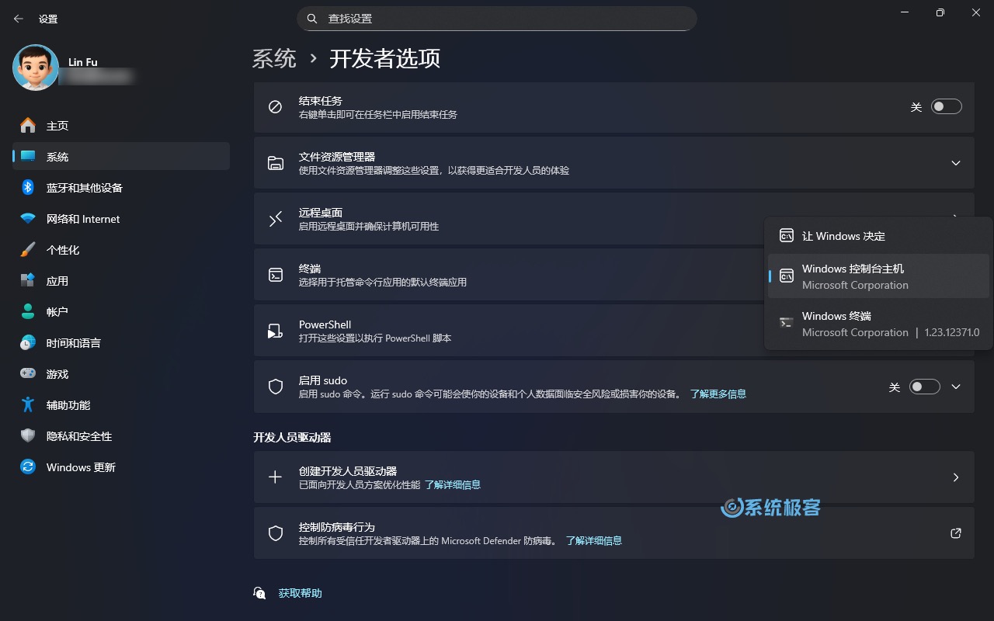This screenshot has height=621, width=994.
Task: Click the Remote Desktop arrows icon
Action: coord(275,219)
